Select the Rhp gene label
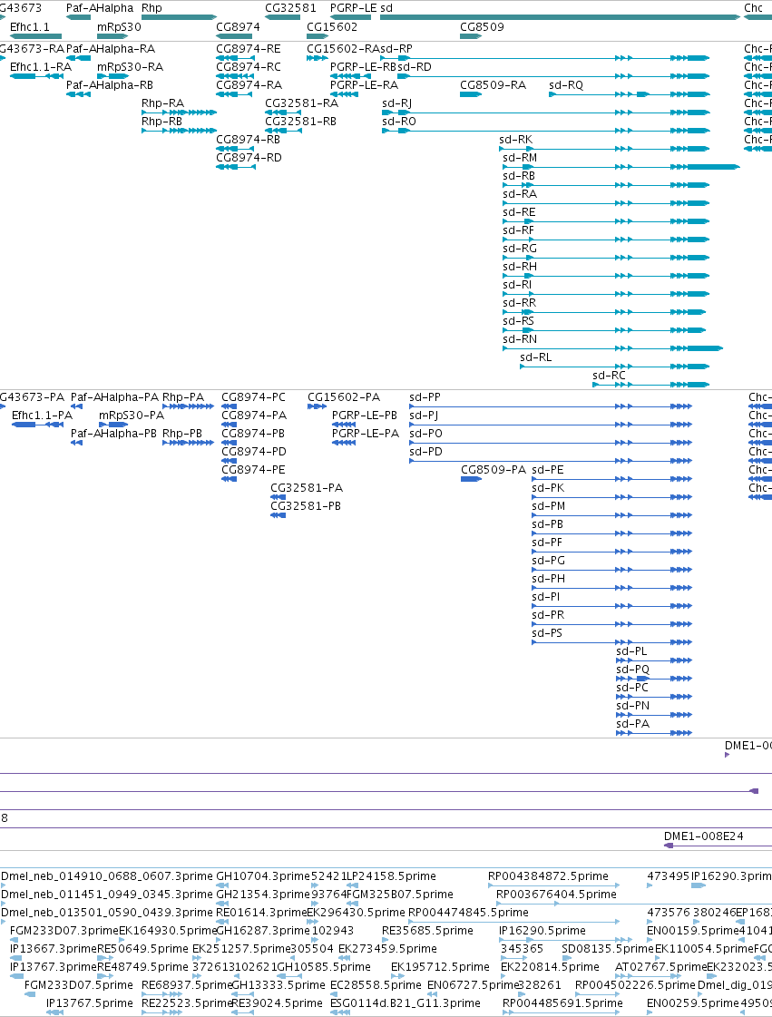Image resolution: width=772 pixels, height=1017 pixels. click(x=151, y=8)
